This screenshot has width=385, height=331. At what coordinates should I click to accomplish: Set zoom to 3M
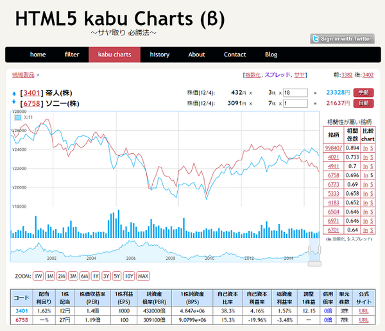click(x=73, y=276)
